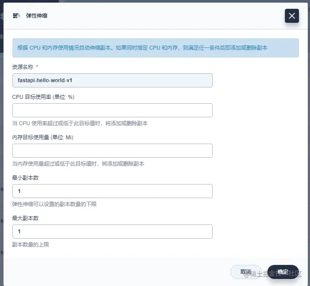Click the 最大副本数 label
The image size is (310, 286).
click(25, 218)
